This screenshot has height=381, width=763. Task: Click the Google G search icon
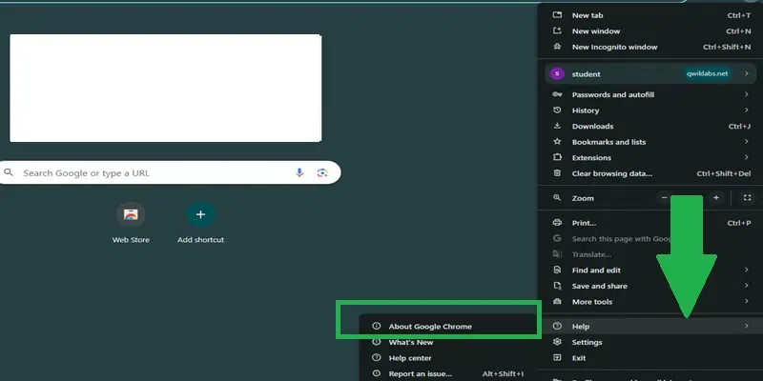pyautogui.click(x=557, y=239)
